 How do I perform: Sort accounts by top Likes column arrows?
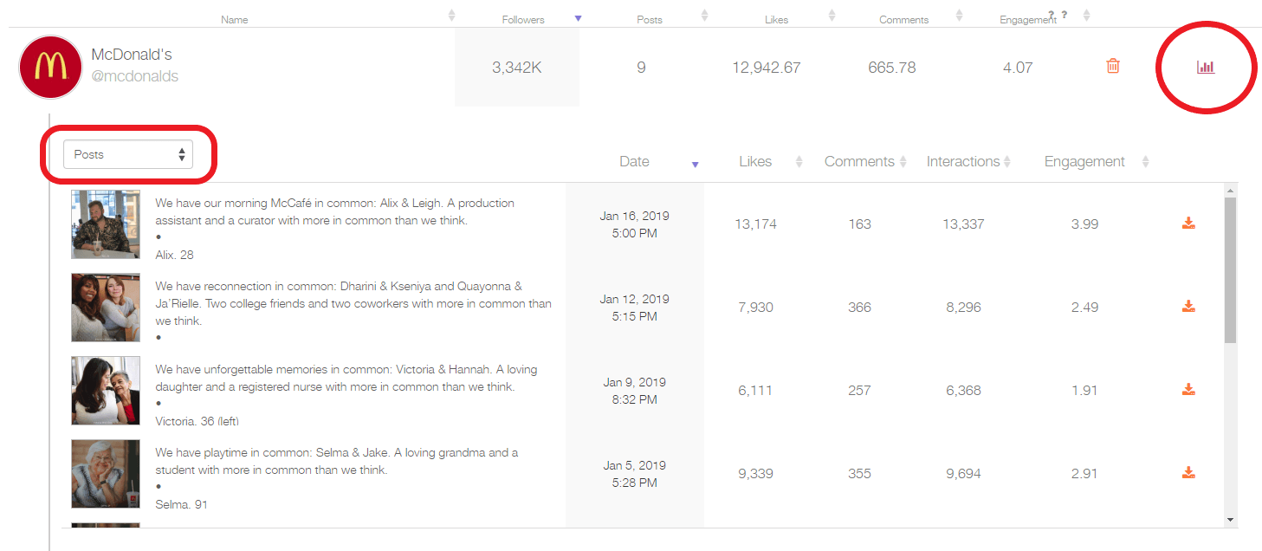tap(832, 16)
